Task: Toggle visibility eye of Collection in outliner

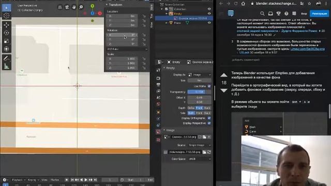Action: pyautogui.click(x=209, y=9)
